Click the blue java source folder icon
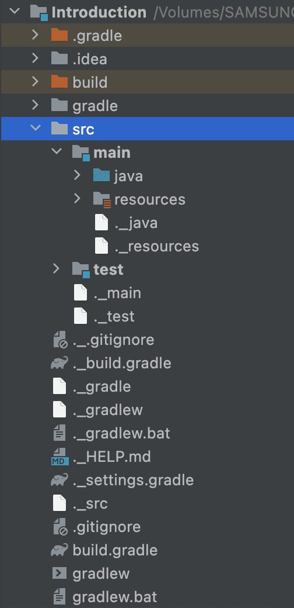The image size is (294, 608). (101, 175)
